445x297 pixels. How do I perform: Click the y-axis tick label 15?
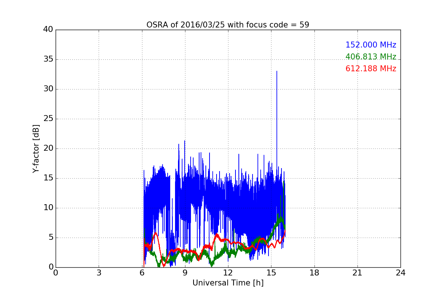(48, 178)
